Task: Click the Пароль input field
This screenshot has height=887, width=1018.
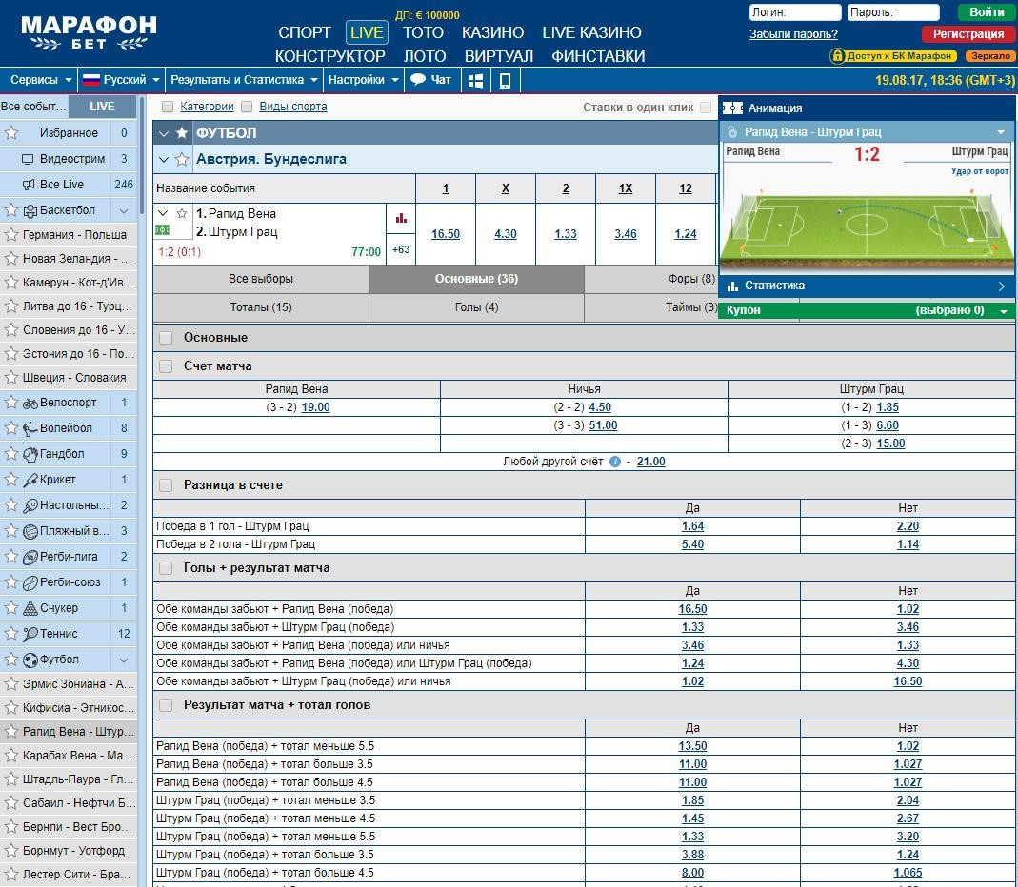Action: click(x=893, y=12)
